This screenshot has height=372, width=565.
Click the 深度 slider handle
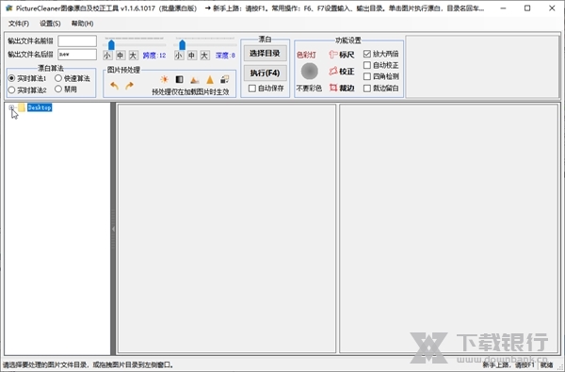click(183, 44)
